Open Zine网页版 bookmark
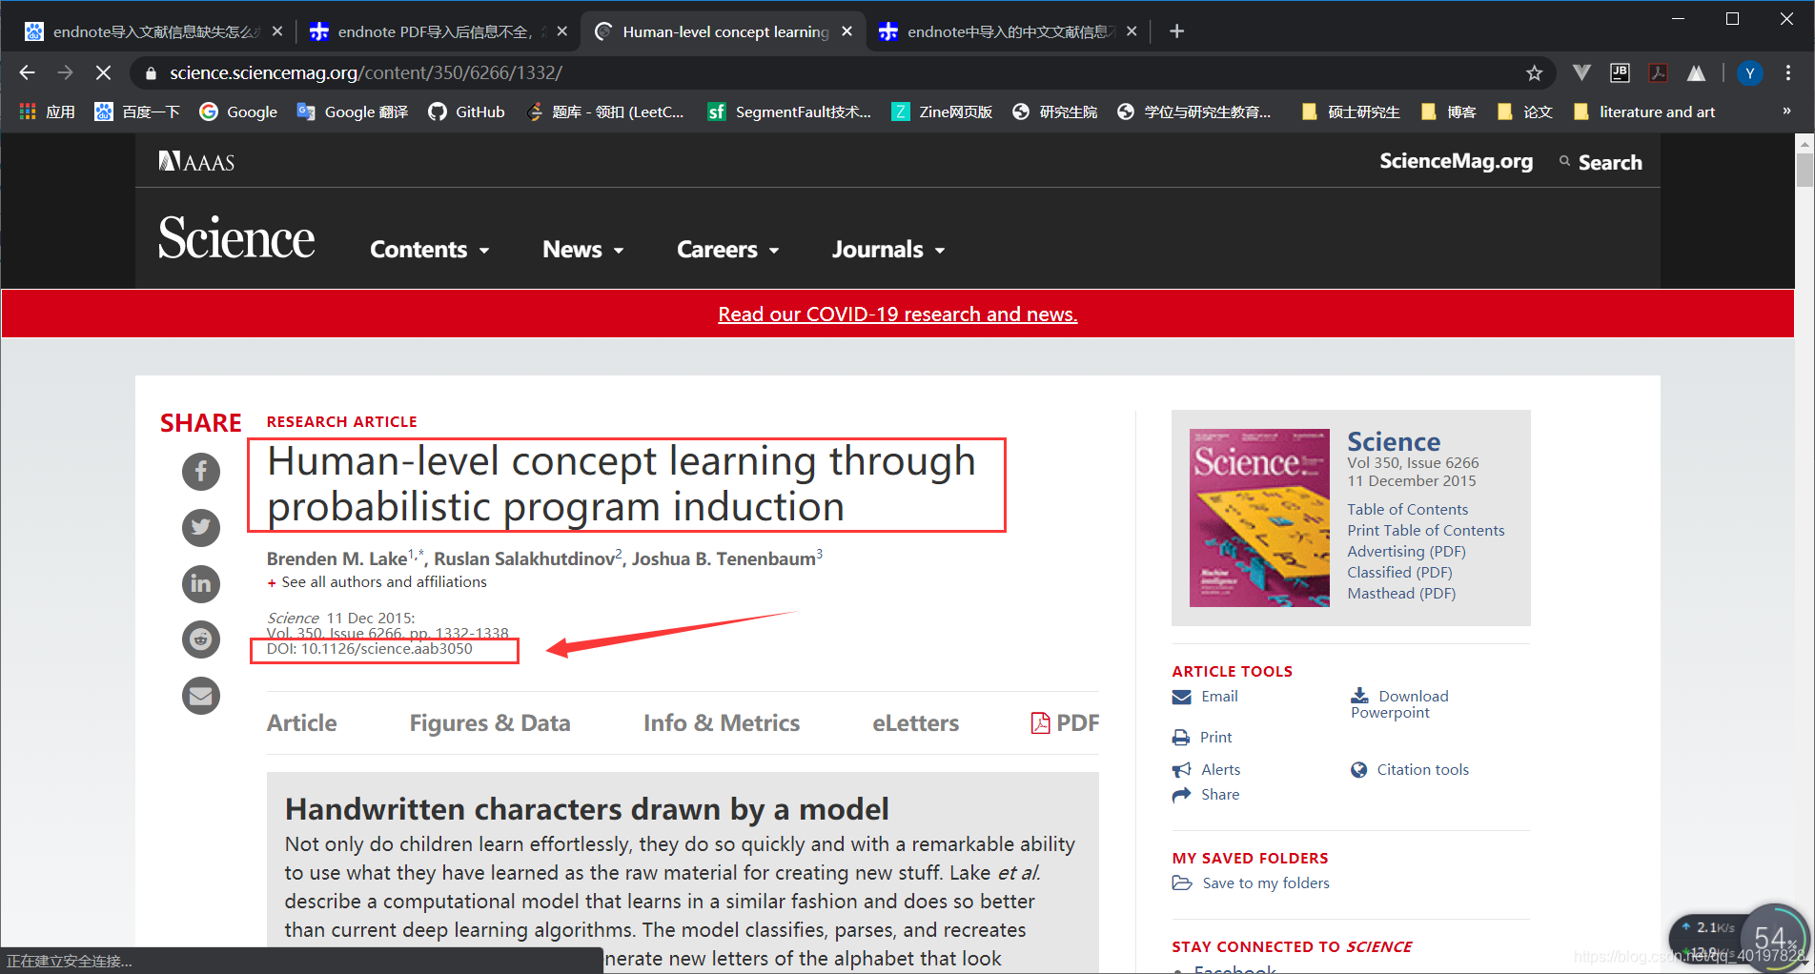The image size is (1815, 974). pos(942,112)
